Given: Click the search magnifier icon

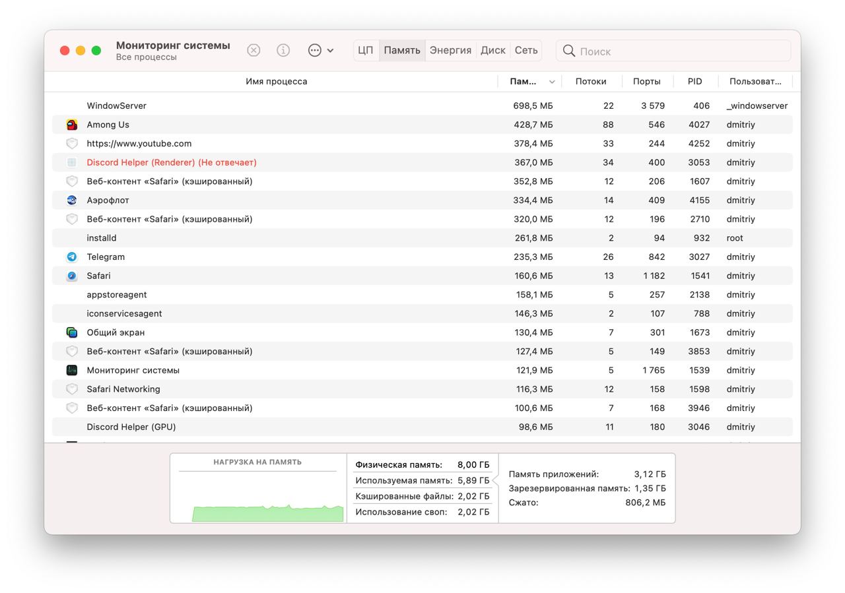Looking at the screenshot, I should tap(569, 51).
